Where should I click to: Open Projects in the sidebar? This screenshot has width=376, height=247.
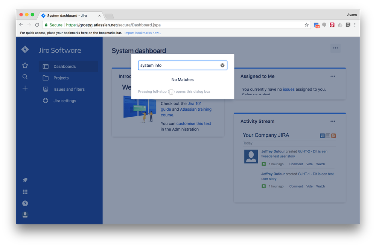pos(69,78)
